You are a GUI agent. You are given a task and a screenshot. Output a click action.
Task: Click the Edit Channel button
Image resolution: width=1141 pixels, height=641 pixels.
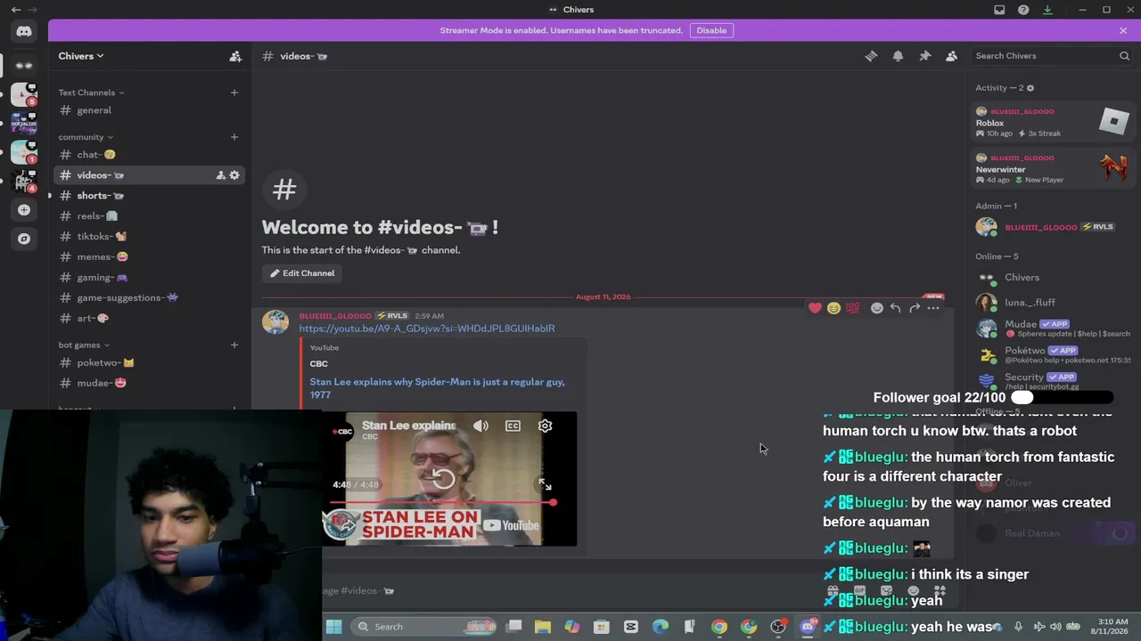[303, 273]
